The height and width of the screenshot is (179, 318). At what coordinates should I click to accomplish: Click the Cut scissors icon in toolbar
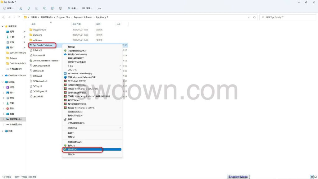point(20,8)
